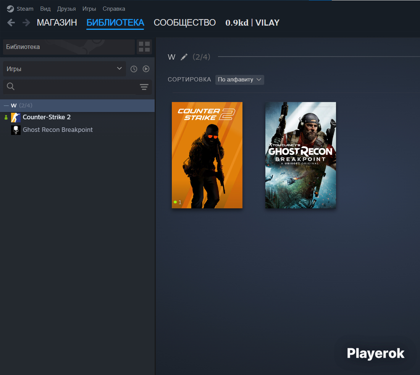
Task: Open the По алфавиту sorting dropdown
Action: click(x=239, y=80)
